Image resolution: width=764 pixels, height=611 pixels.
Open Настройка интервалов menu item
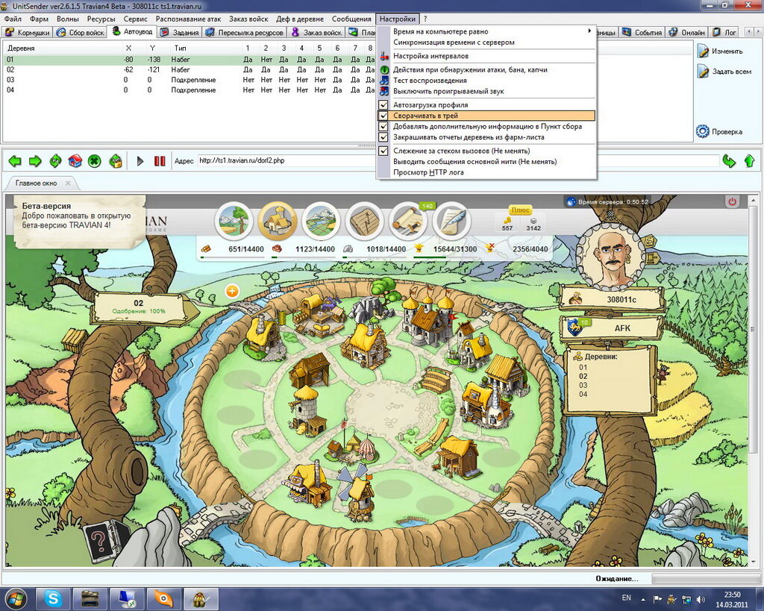(486, 56)
